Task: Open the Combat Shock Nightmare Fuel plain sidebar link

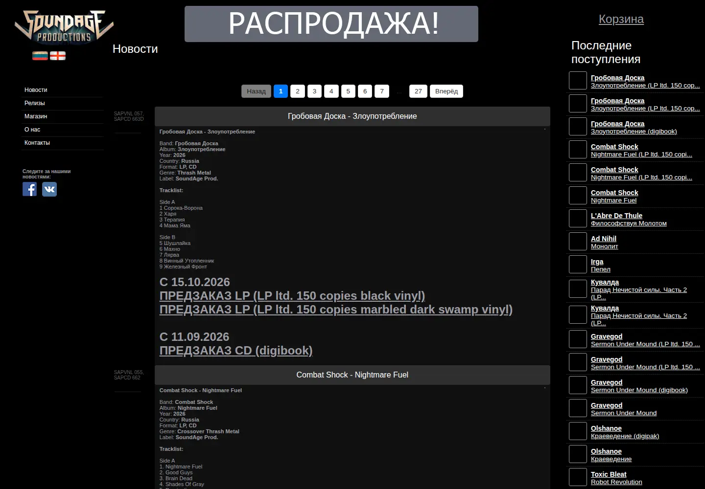Action: pos(613,200)
